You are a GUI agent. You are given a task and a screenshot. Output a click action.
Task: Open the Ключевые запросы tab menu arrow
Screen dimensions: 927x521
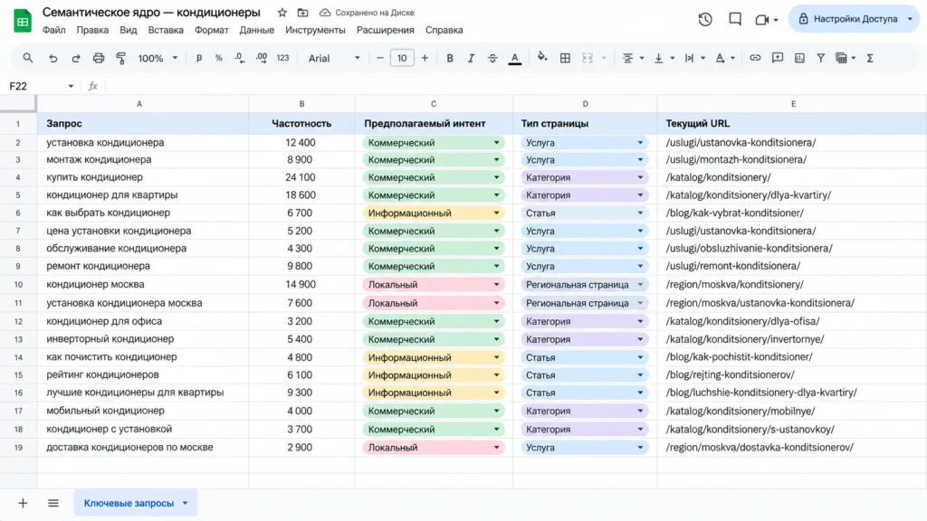[185, 503]
